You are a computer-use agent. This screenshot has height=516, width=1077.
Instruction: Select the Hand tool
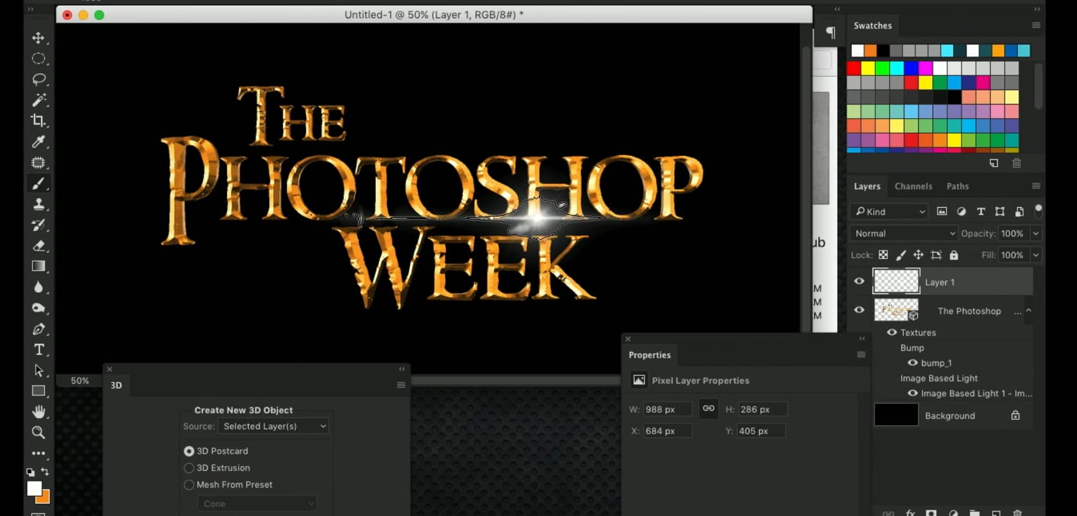pyautogui.click(x=38, y=412)
